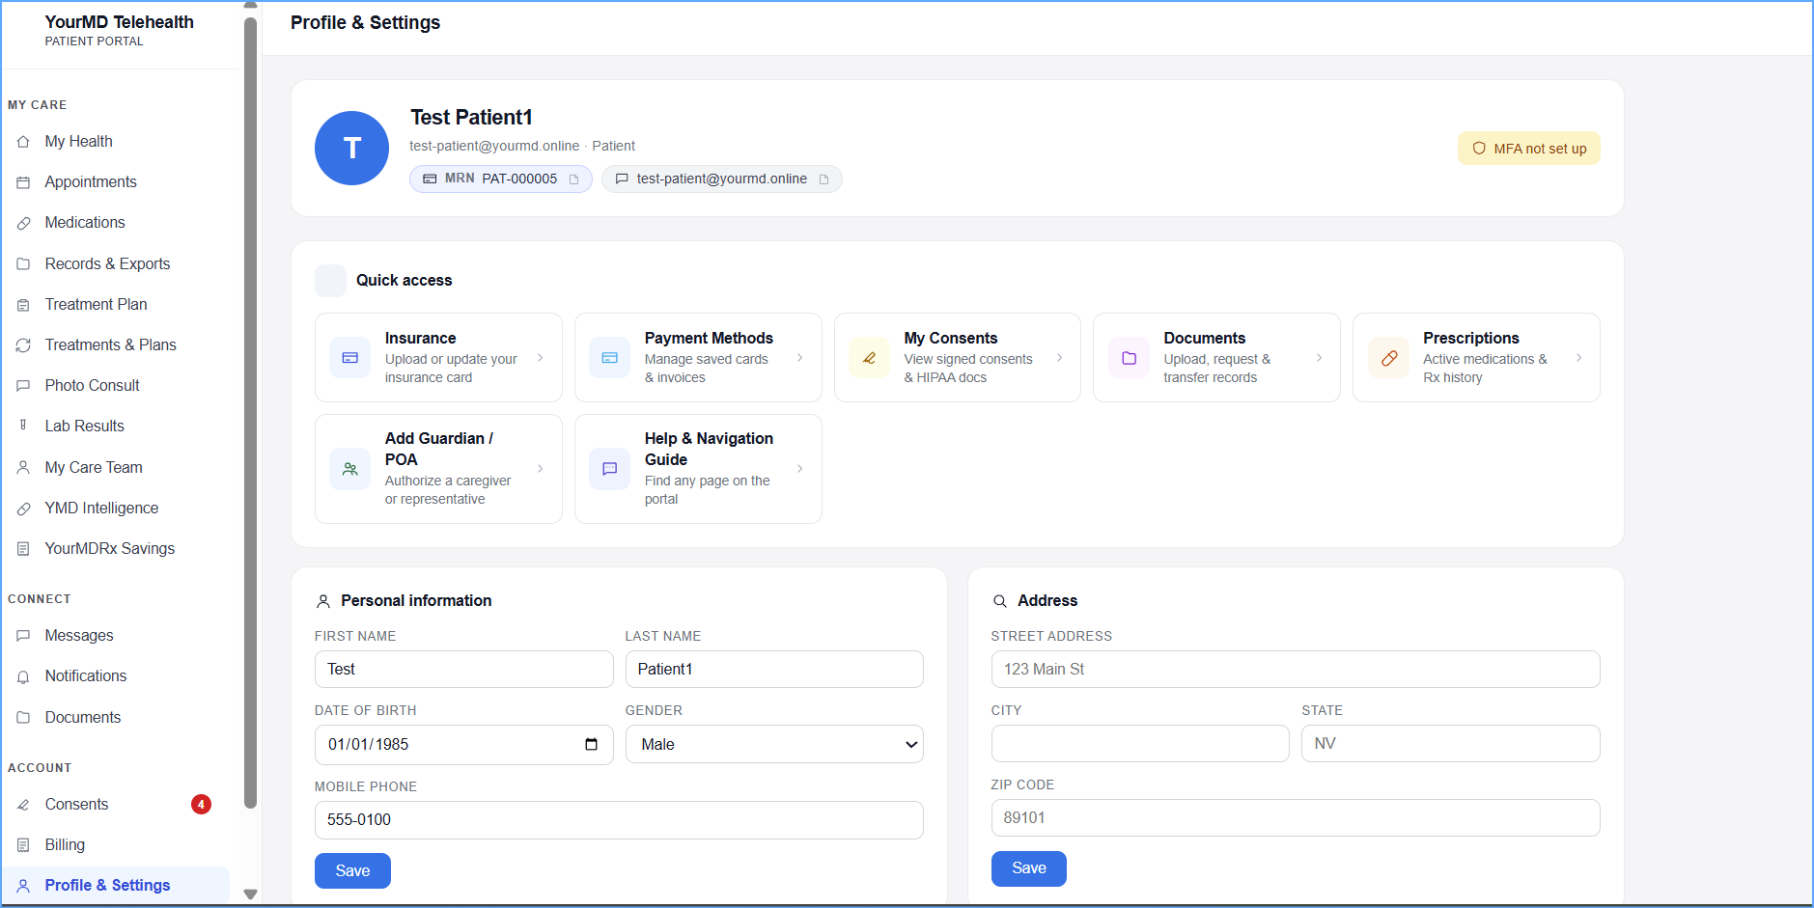Select Profile & Settings menu item
Image resolution: width=1814 pixels, height=908 pixels.
tap(116, 885)
